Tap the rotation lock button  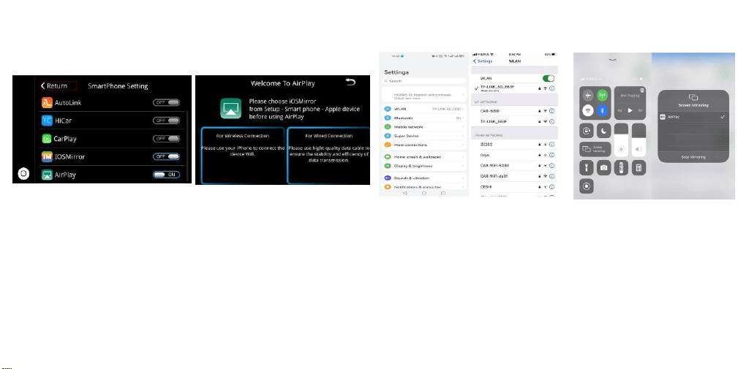tap(587, 131)
